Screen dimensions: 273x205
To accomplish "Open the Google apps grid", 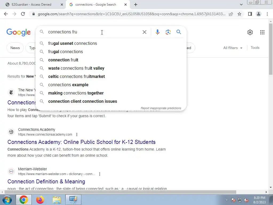I will (x=262, y=32).
